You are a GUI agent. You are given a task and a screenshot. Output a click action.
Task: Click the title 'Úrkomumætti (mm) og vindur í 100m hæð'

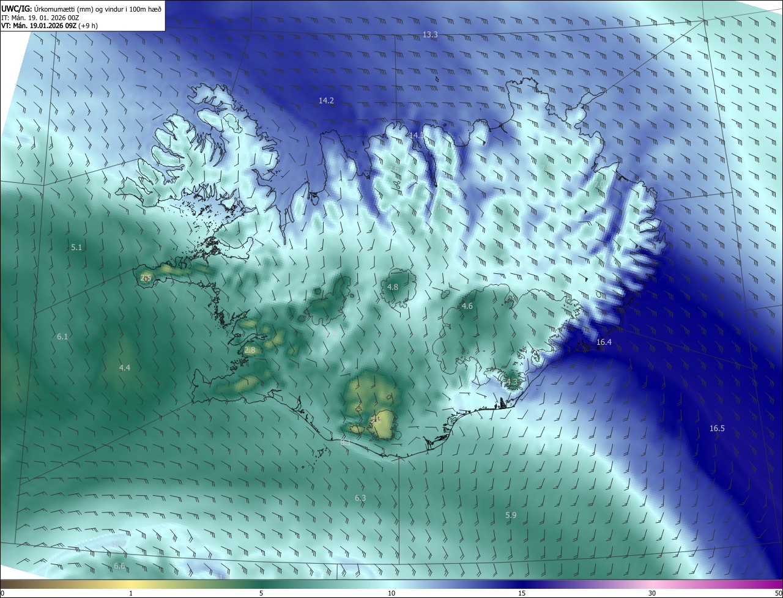[x=98, y=9]
